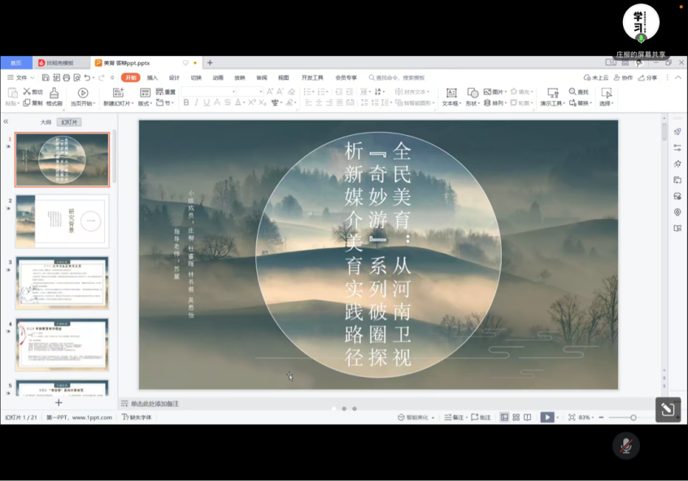
Task: Click the Undo arrow in quick access toolbar
Action: [x=88, y=77]
